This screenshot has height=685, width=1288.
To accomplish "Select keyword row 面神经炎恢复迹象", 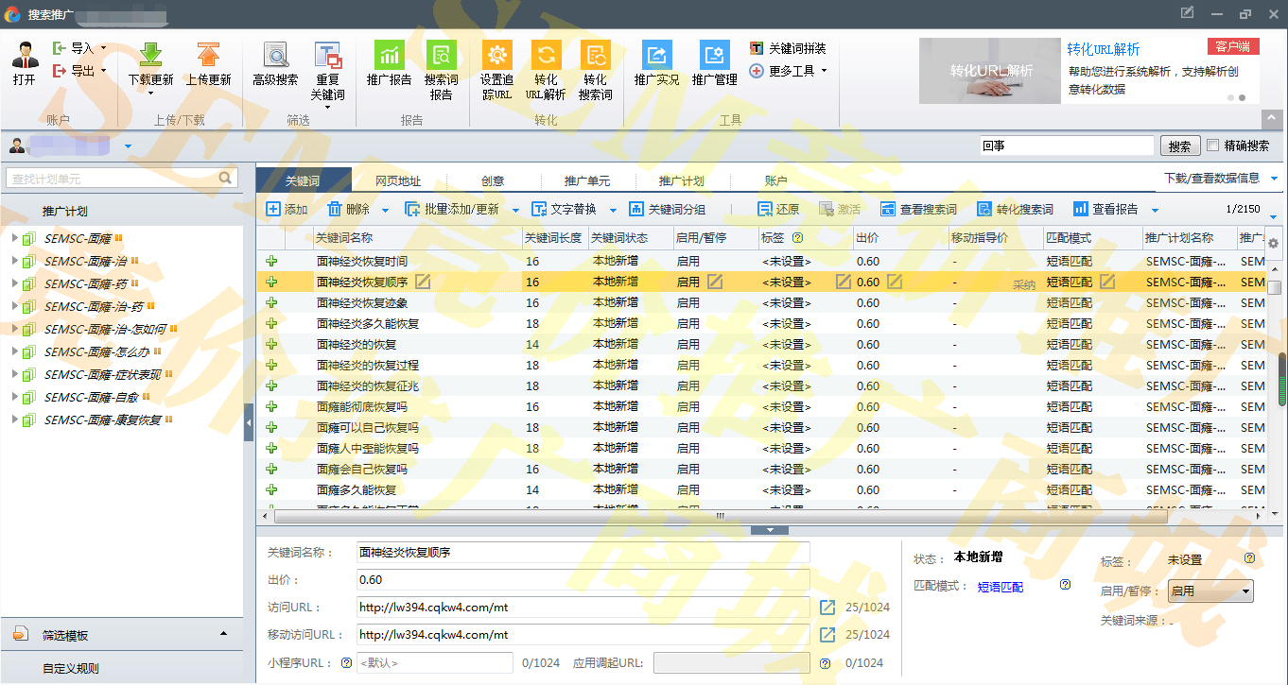I will point(762,302).
